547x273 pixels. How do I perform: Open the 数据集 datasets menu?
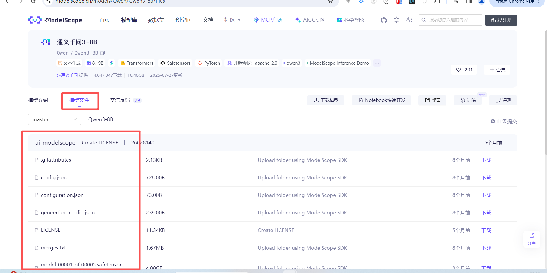pyautogui.click(x=156, y=20)
